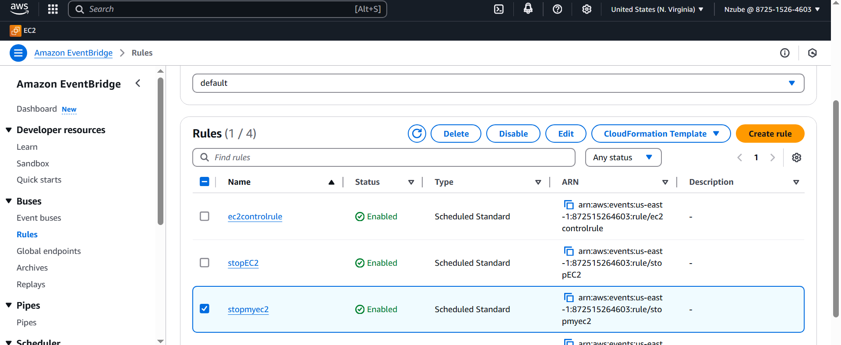This screenshot has height=345, width=841.
Task: Open console settings gear in top bar
Action: click(x=587, y=9)
